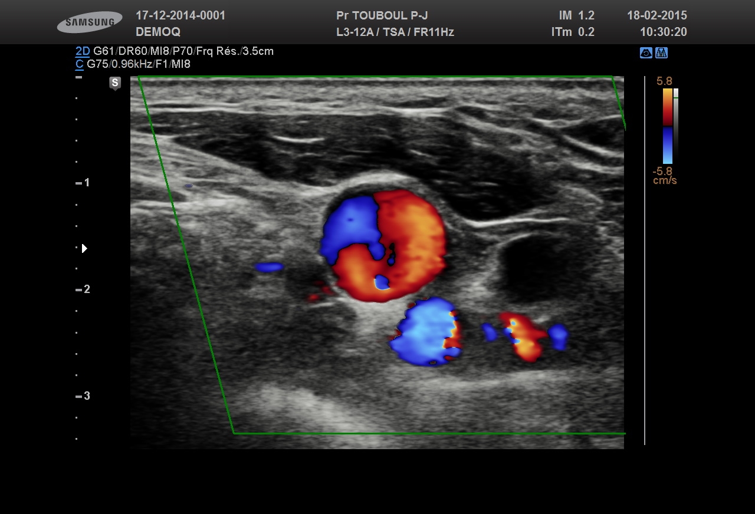Click the Samsung logo in the header

pyautogui.click(x=90, y=22)
